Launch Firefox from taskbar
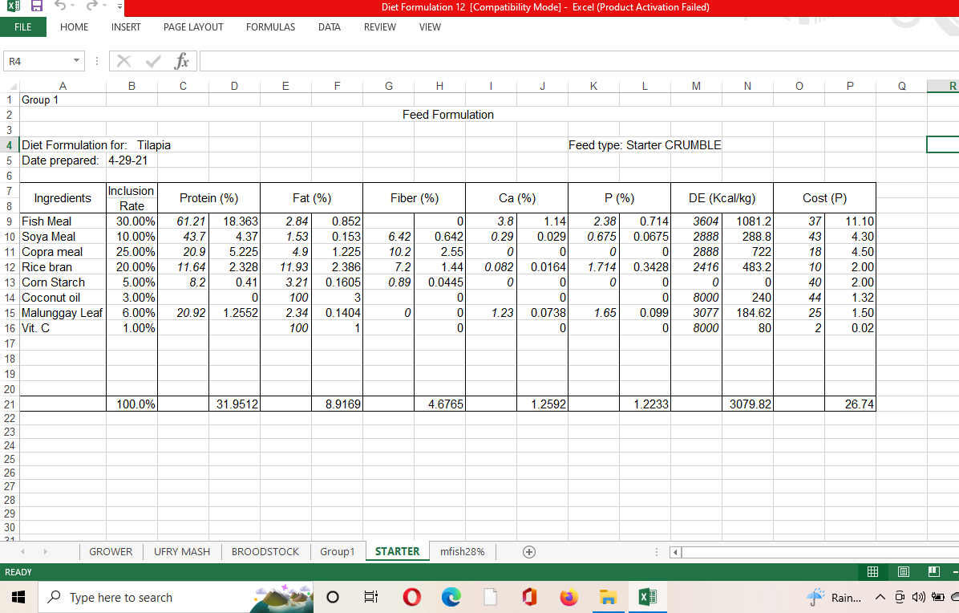959x613 pixels. coord(569,597)
